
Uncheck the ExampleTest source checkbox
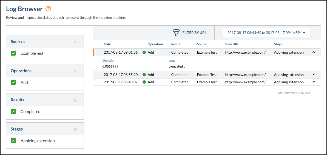[13, 53]
